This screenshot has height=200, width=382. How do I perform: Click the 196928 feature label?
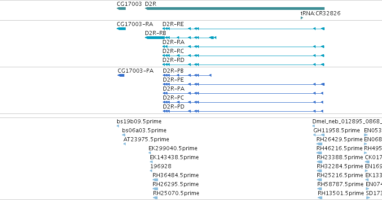(x=161, y=166)
